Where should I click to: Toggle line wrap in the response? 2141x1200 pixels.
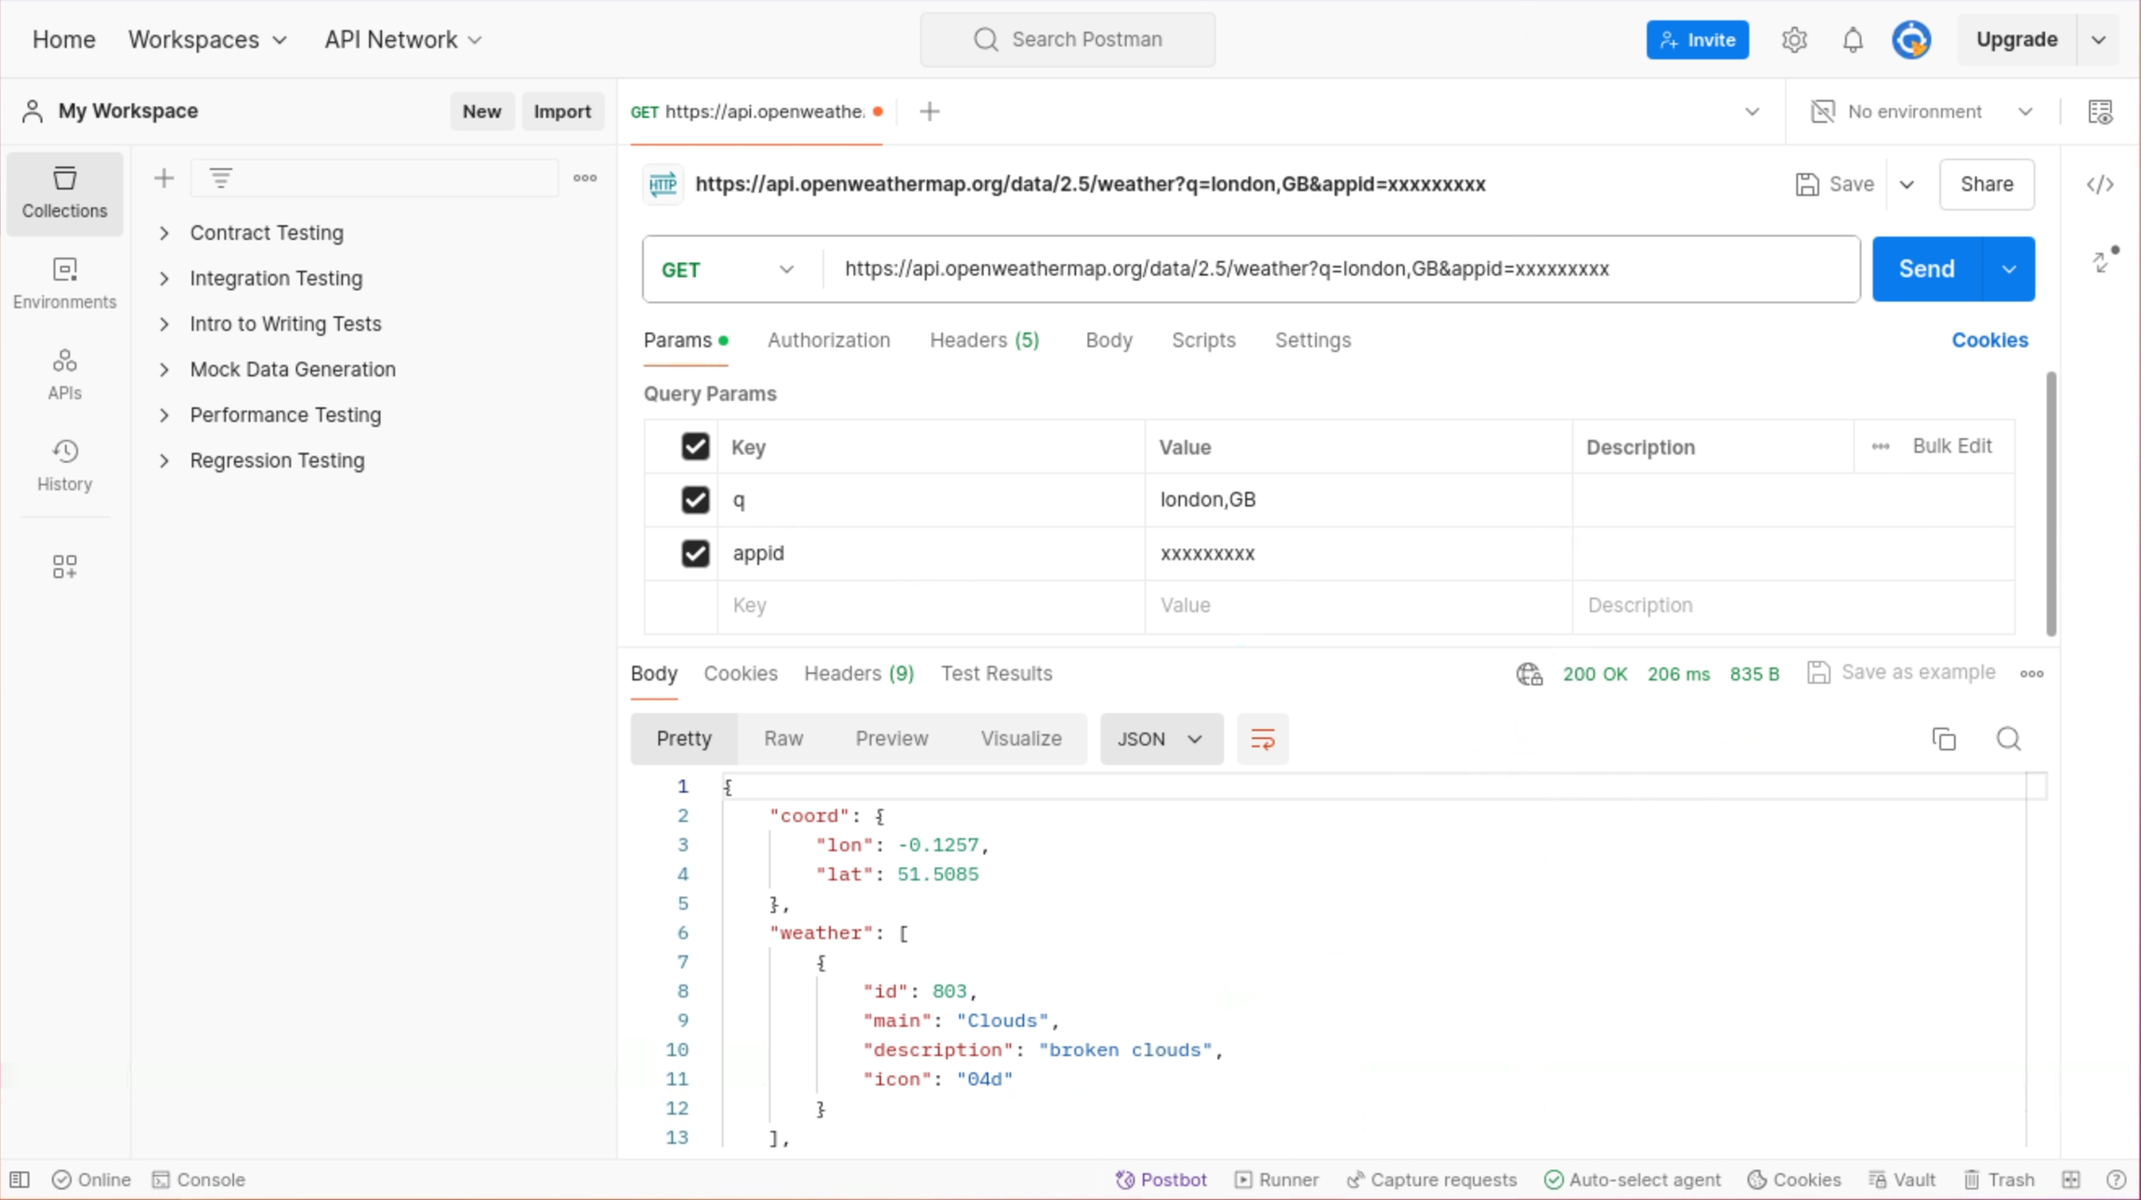coord(1262,739)
